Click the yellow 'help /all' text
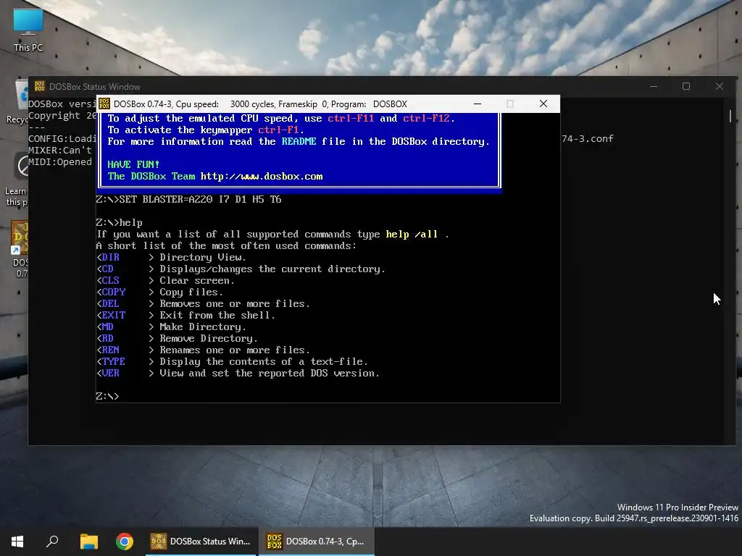 (x=412, y=234)
